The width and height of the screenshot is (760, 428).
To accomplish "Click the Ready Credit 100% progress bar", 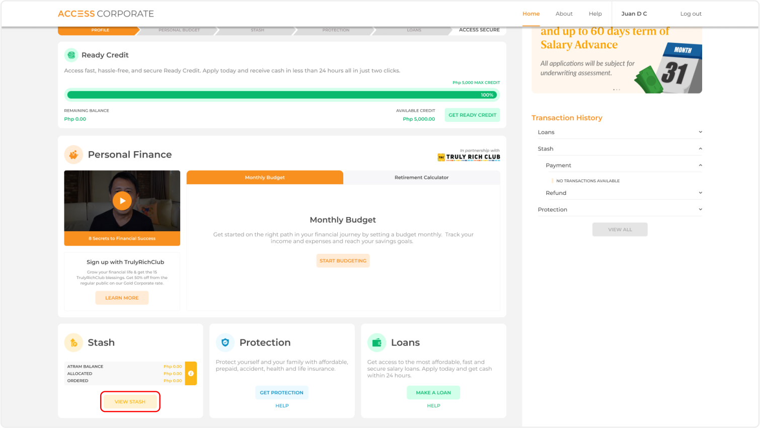I will pyautogui.click(x=282, y=95).
